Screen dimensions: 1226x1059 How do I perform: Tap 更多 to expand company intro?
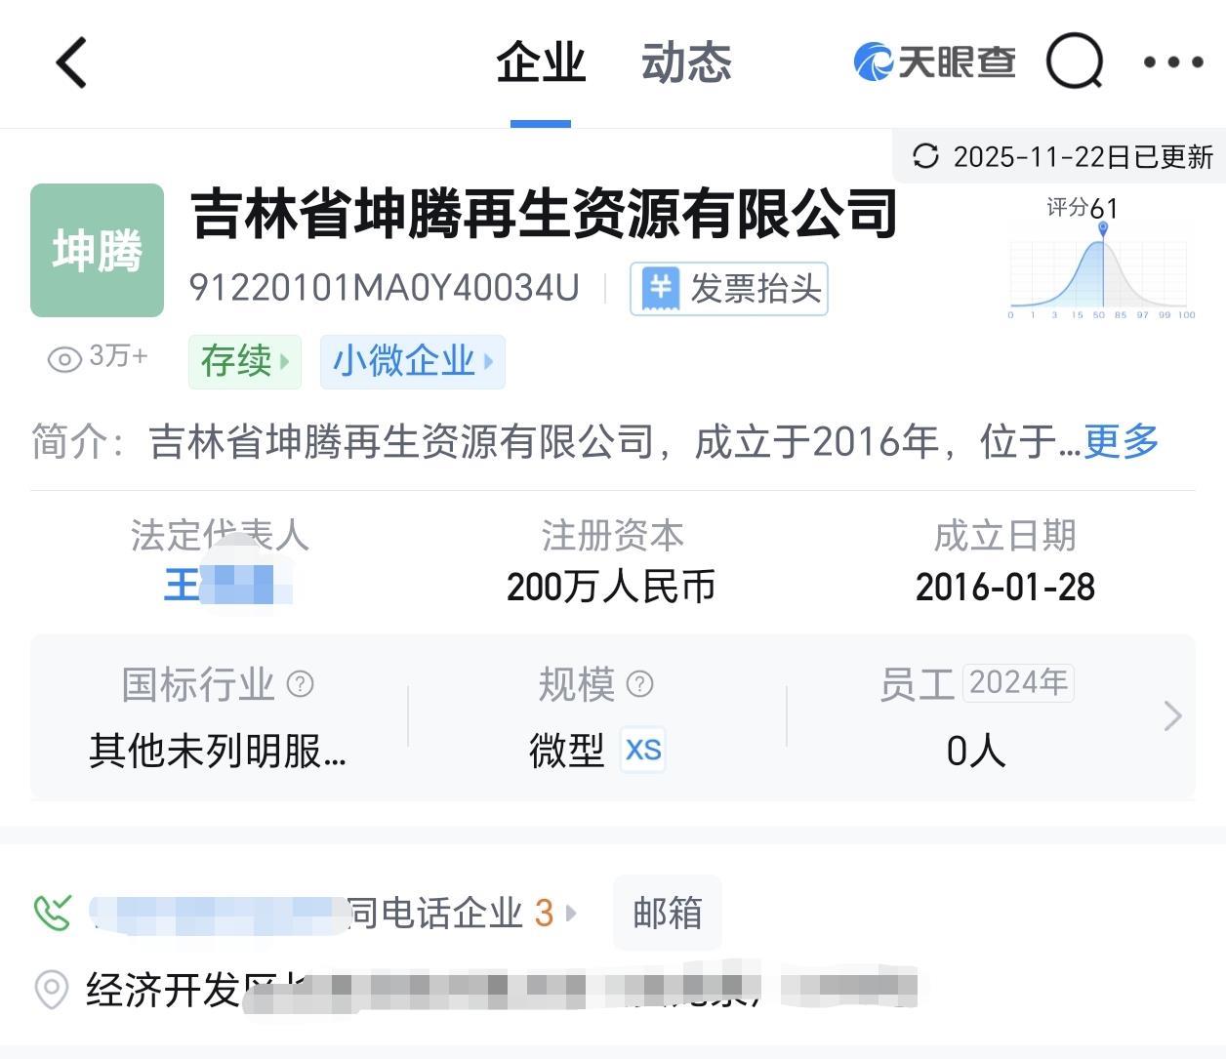[x=1121, y=442]
